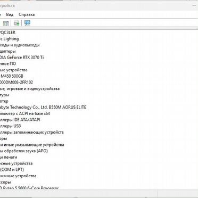
Task: Click the scan hardware changes monitor icon
Action: (27, 23)
